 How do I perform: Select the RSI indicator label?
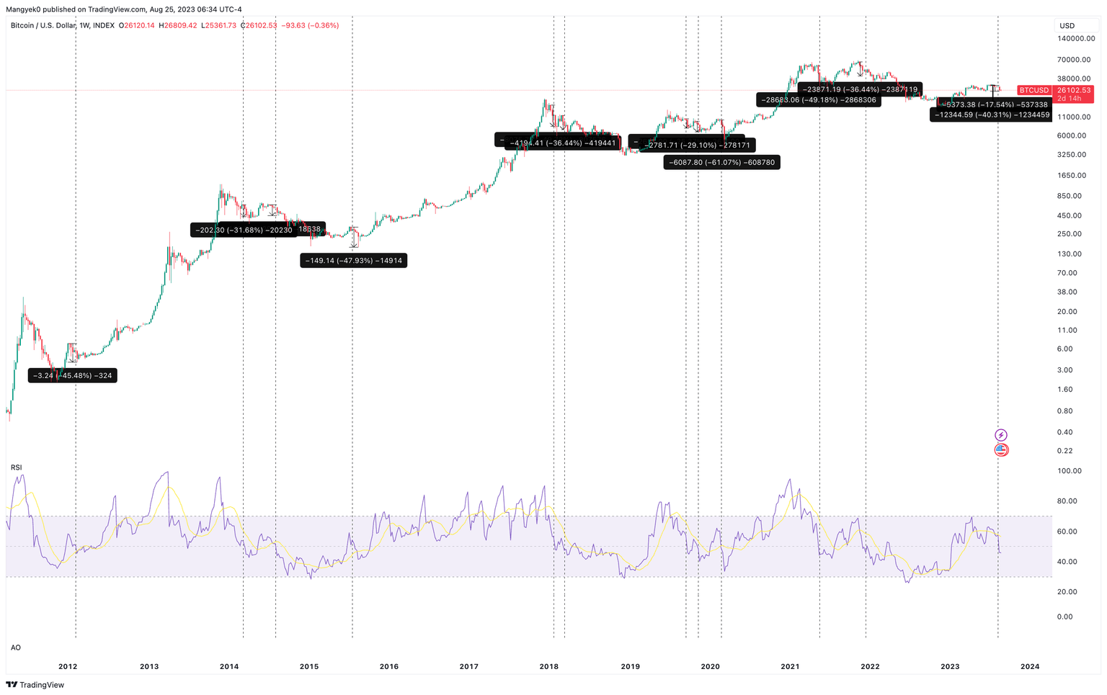[15, 467]
